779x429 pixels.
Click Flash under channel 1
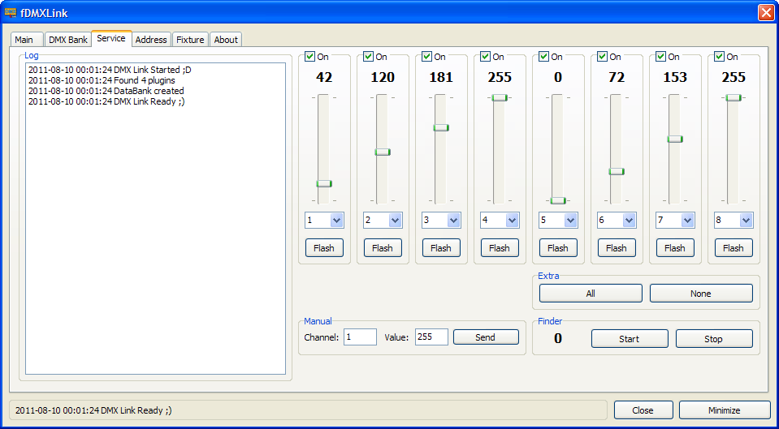click(324, 248)
